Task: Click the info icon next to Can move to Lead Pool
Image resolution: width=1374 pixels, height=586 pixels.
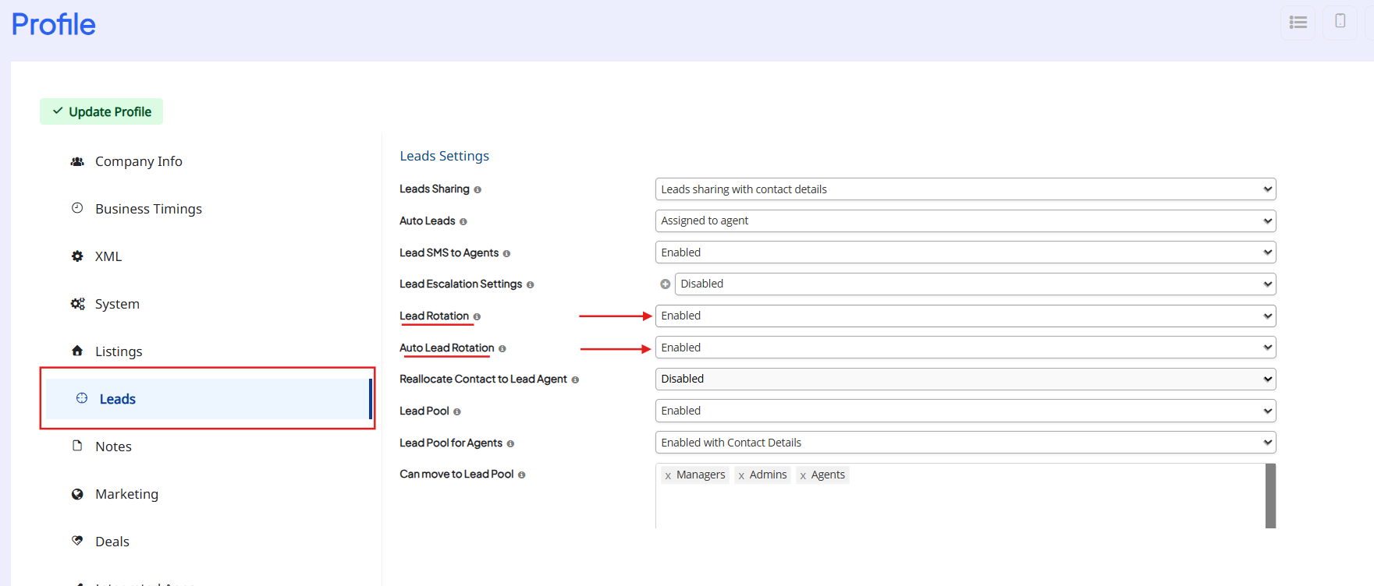Action: click(521, 475)
